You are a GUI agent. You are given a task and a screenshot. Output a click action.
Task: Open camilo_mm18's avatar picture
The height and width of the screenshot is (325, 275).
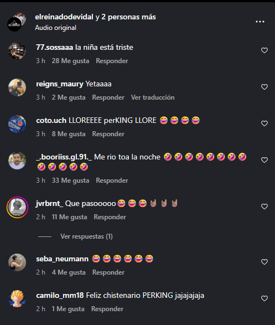(x=17, y=298)
